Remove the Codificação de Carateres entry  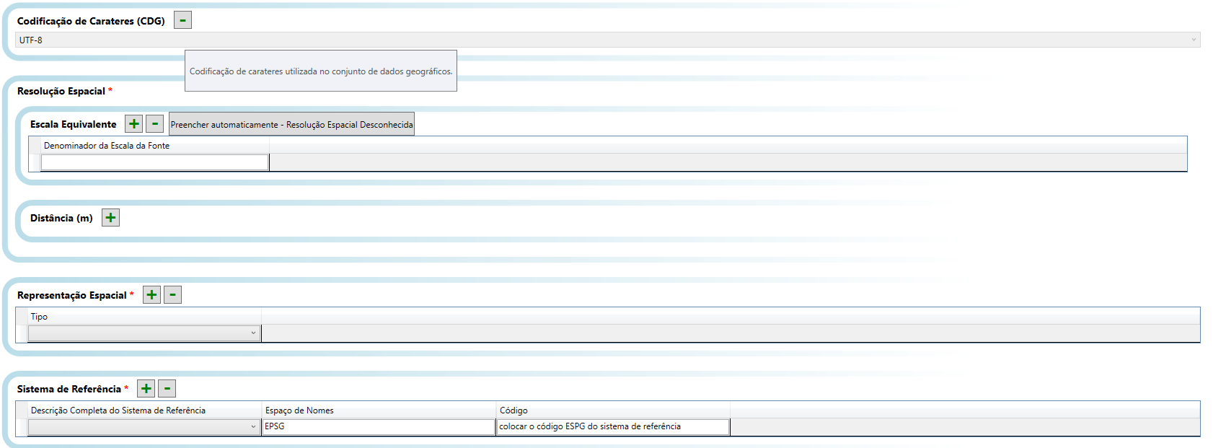tap(182, 20)
